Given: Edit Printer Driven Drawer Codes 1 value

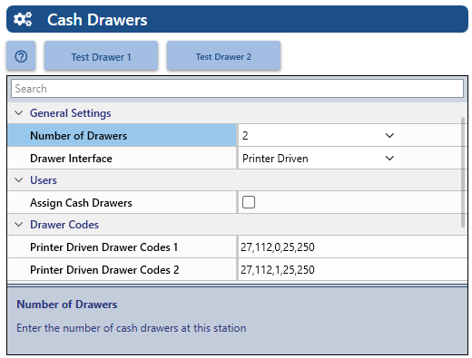Looking at the screenshot, I should coord(352,247).
